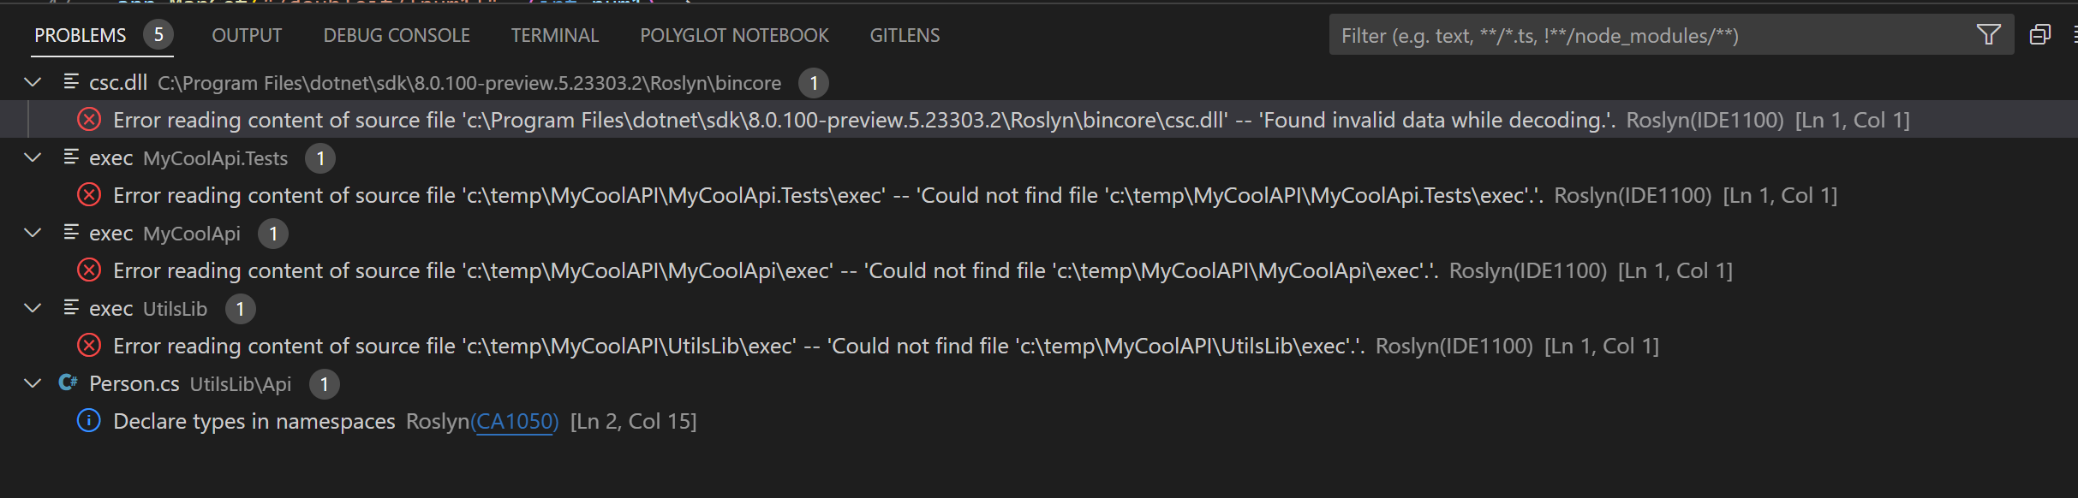Viewport: 2078px width, 498px height.
Task: Collapse the csc.dll problem group
Action: tap(32, 82)
